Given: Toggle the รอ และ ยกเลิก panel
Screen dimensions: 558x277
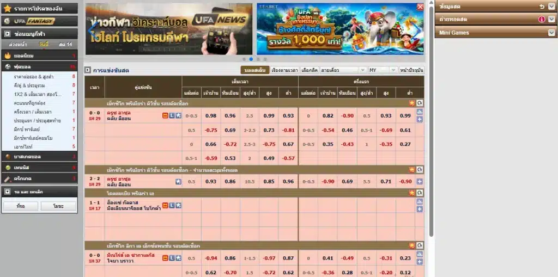Looking at the screenshot, I should tap(7, 192).
